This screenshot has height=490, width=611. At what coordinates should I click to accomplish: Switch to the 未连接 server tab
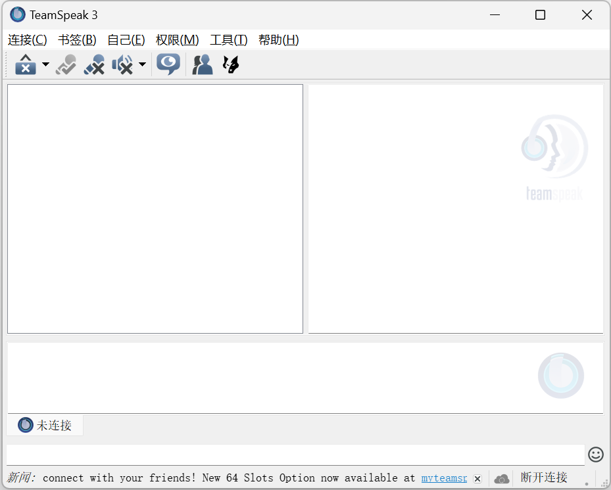[44, 425]
